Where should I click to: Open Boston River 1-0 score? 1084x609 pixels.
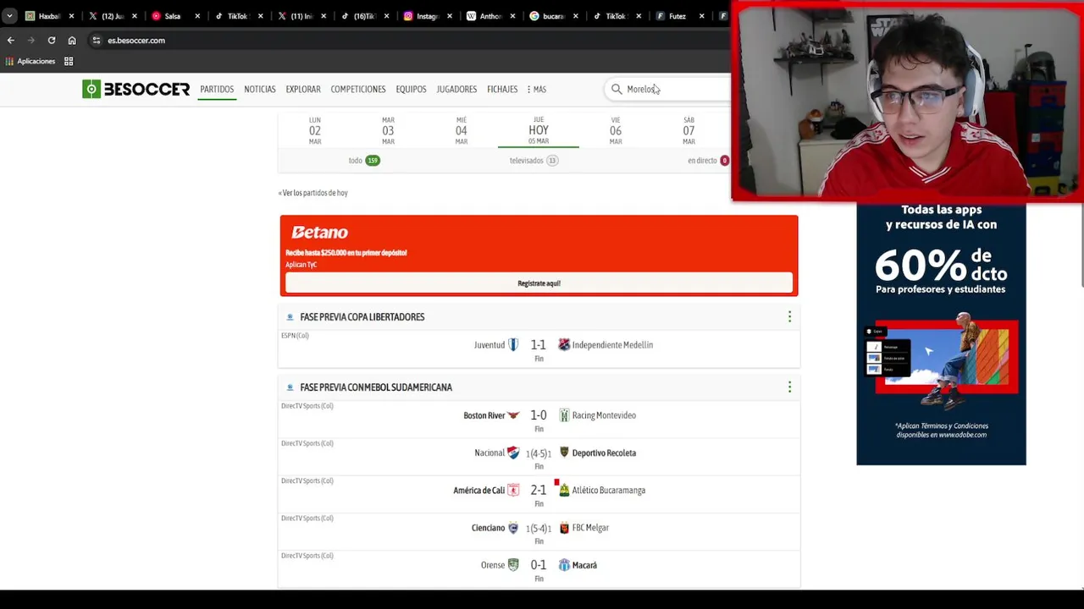(539, 415)
